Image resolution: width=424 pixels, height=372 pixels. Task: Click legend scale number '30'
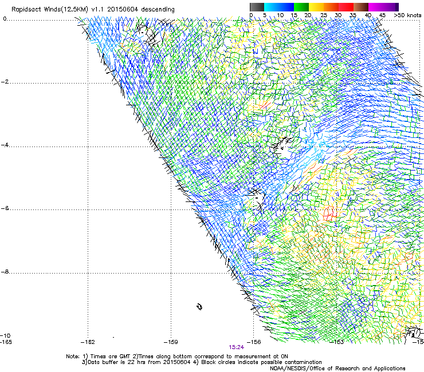(x=338, y=15)
